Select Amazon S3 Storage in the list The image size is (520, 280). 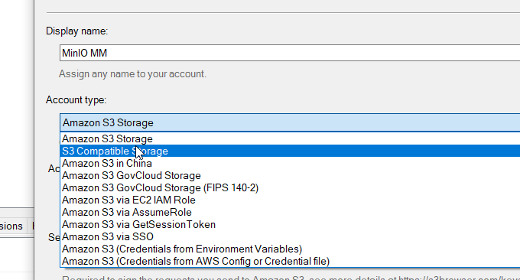click(290, 138)
